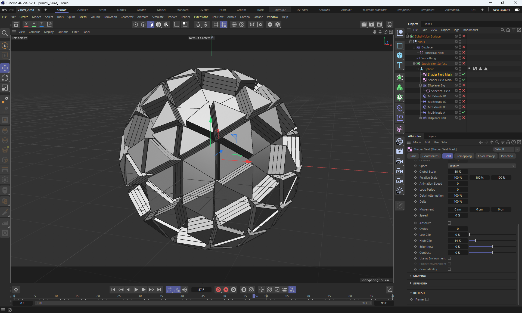This screenshot has width=522, height=313.
Task: Select the Move tool in left toolbar
Action: click(x=5, y=68)
